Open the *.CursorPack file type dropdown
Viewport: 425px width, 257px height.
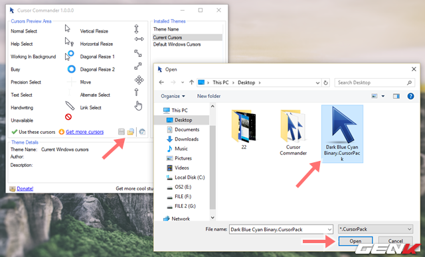376,229
